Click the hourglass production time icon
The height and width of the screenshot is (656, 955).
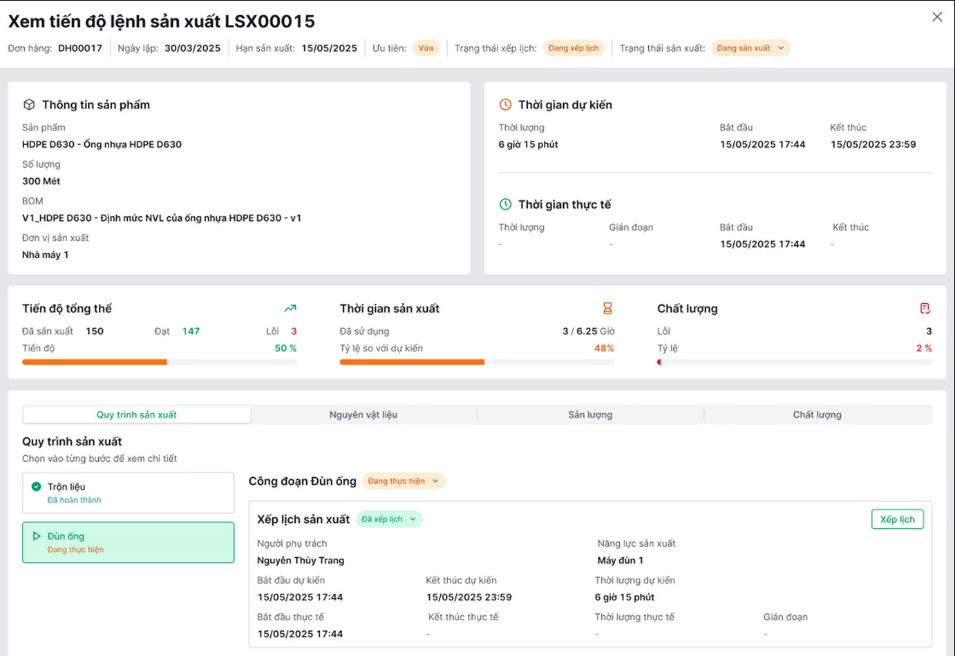point(607,309)
